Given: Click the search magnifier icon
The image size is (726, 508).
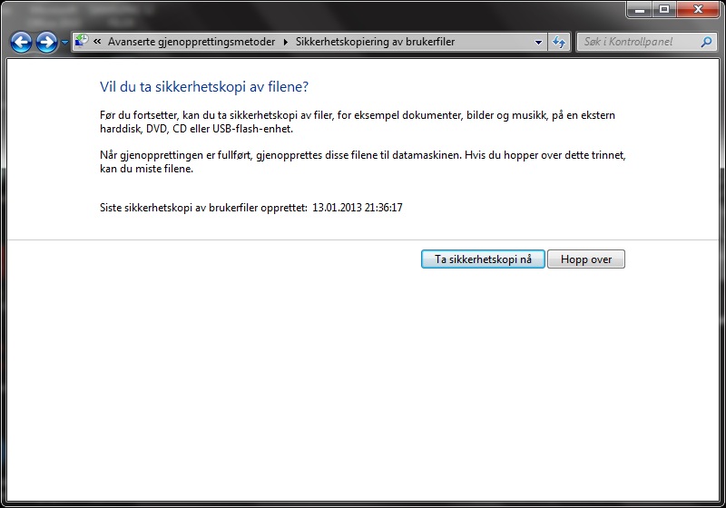Looking at the screenshot, I should click(x=706, y=42).
